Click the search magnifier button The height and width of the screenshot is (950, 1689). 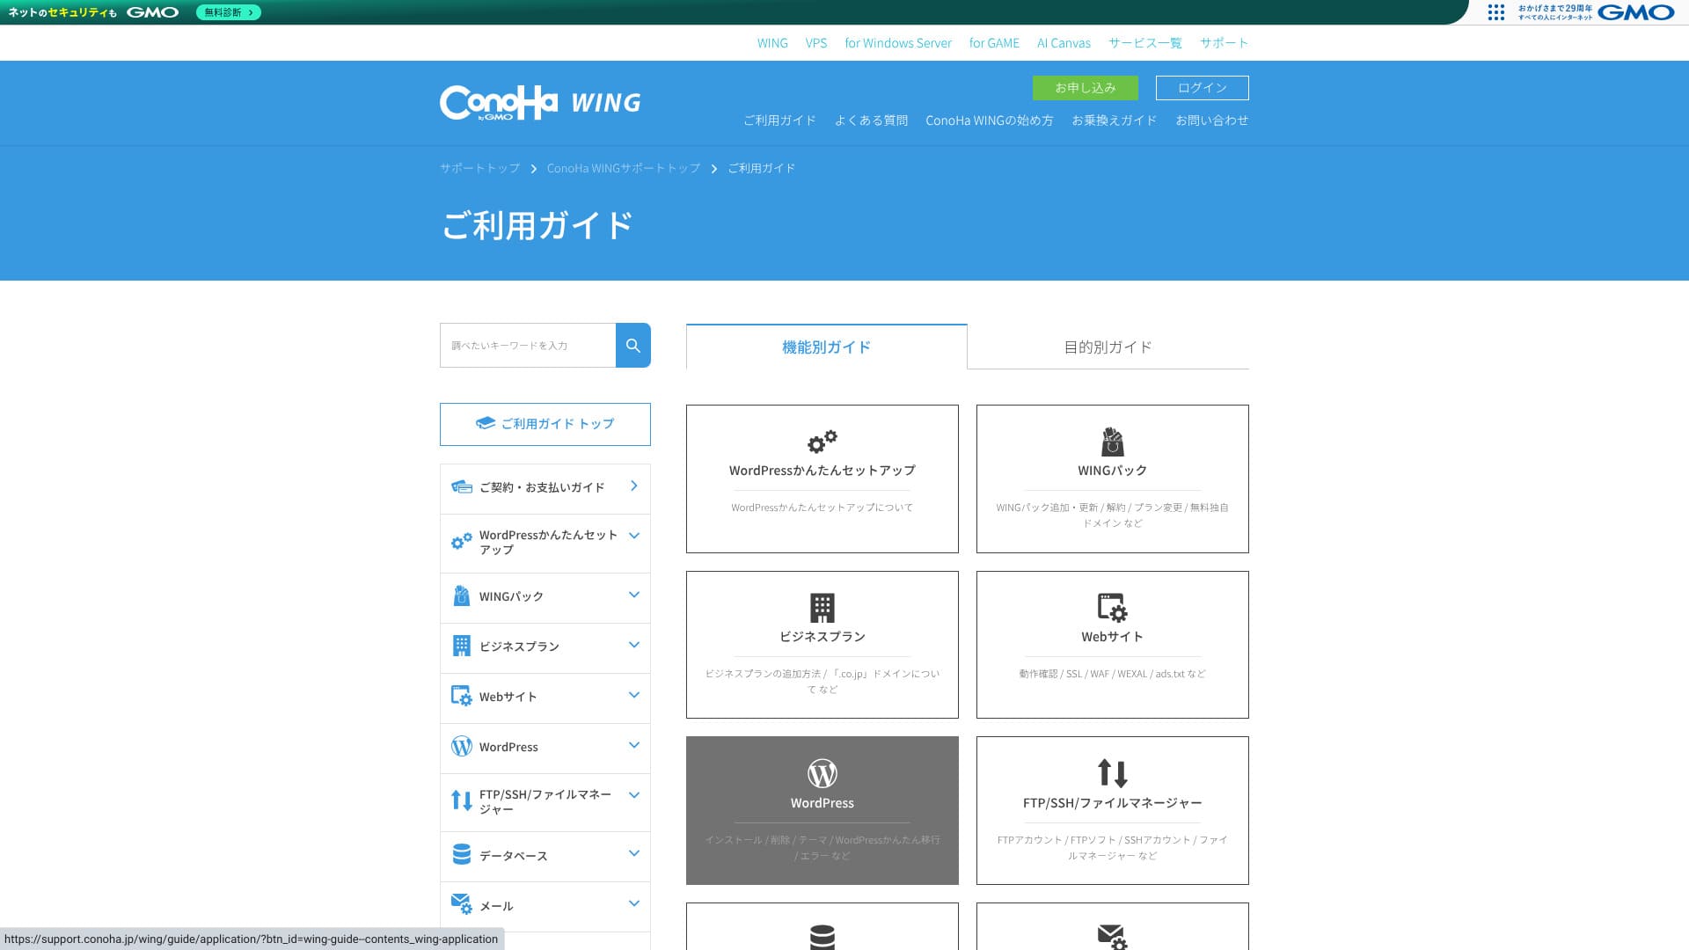click(x=632, y=346)
